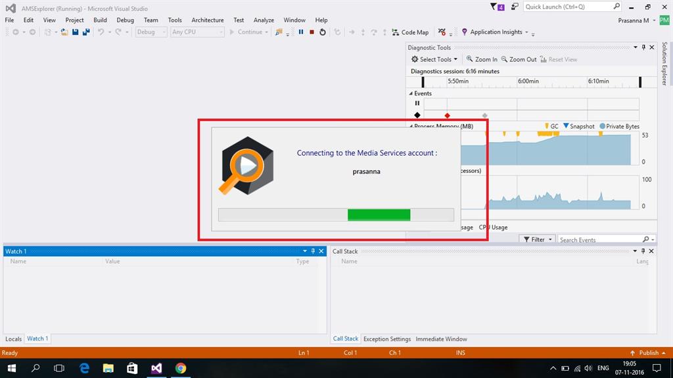
Task: Open the Action Center notification icon
Action: tap(657, 368)
